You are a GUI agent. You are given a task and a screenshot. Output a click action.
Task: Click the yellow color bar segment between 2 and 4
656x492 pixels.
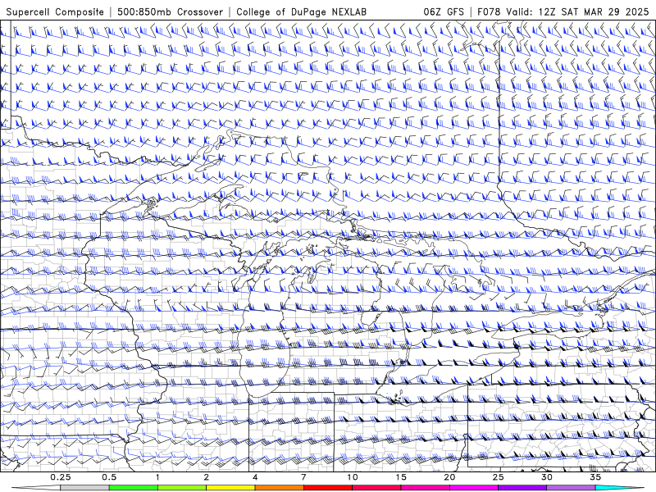click(230, 488)
